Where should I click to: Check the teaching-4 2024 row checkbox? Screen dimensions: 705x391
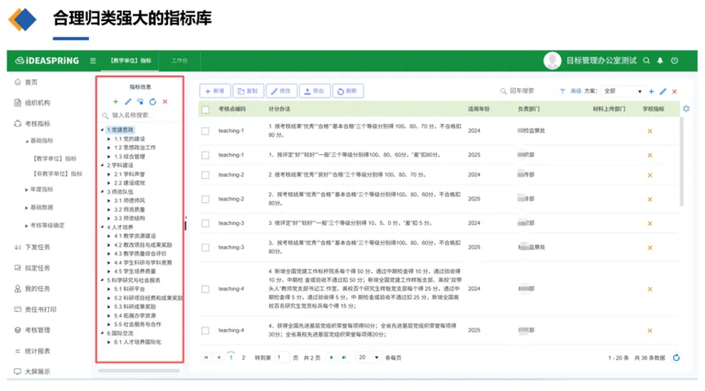click(x=205, y=289)
